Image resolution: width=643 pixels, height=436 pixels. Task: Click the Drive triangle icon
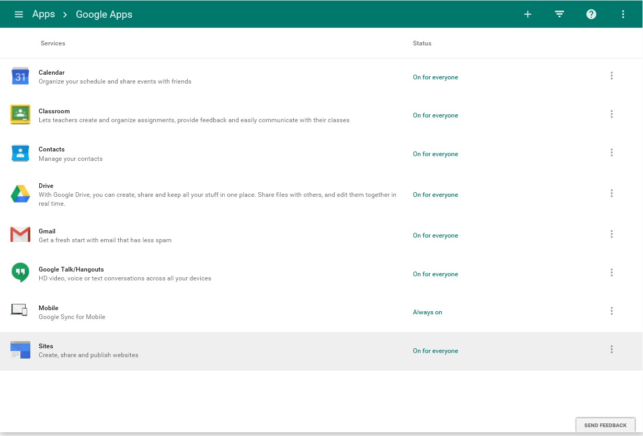click(20, 194)
